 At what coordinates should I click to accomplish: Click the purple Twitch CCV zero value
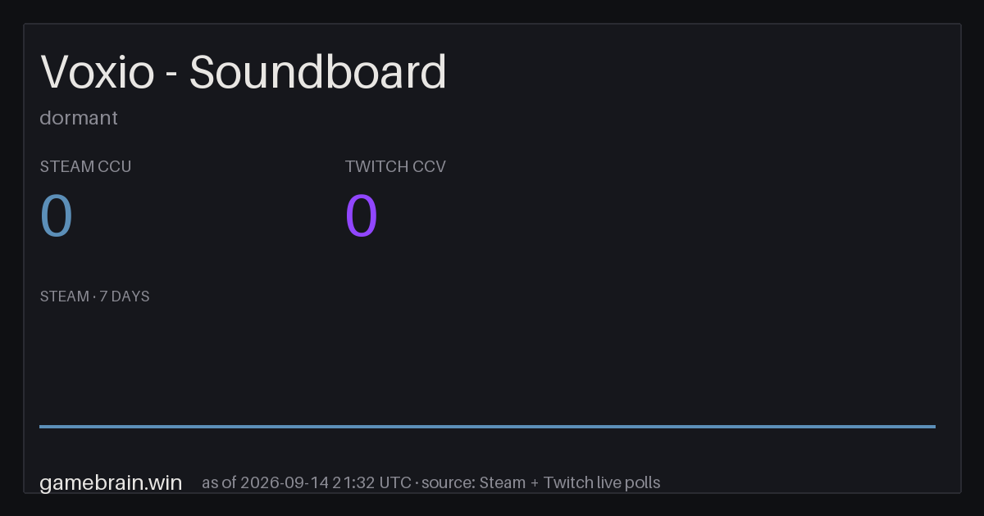pos(362,216)
